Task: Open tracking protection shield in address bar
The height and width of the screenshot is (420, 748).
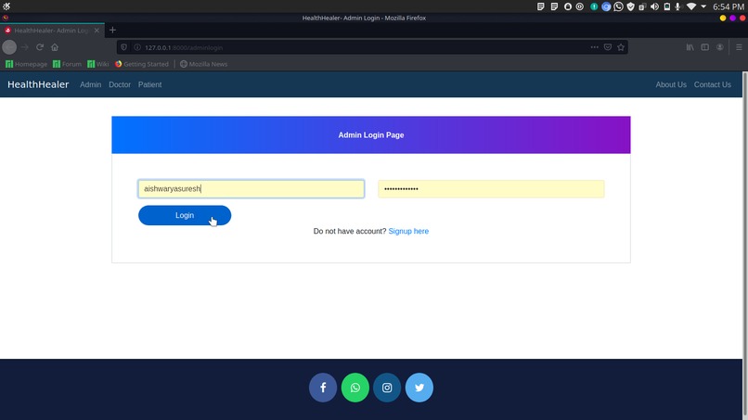Action: click(x=124, y=47)
